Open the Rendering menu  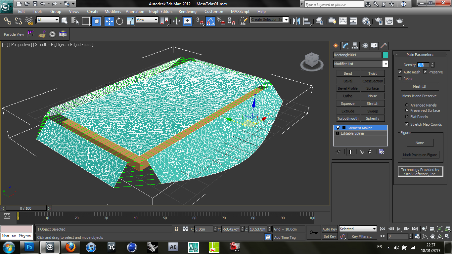[187, 11]
